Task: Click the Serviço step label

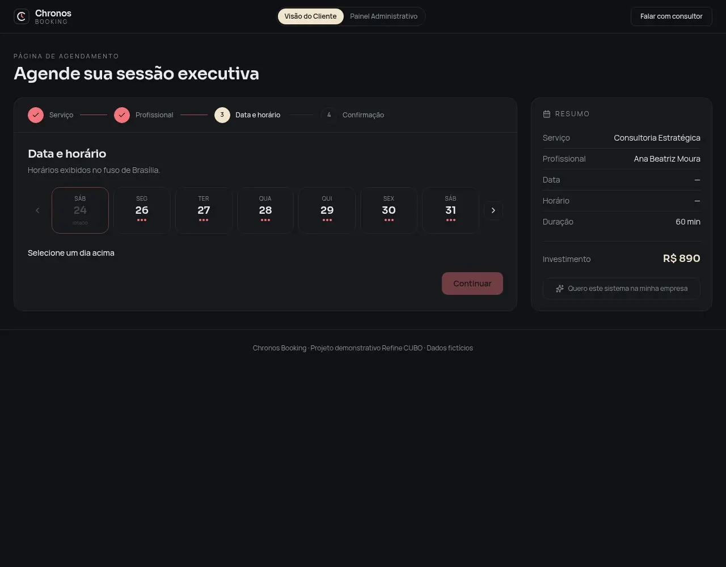Action: click(x=61, y=115)
